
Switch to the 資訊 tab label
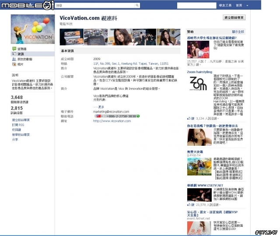pyautogui.click(x=21, y=54)
